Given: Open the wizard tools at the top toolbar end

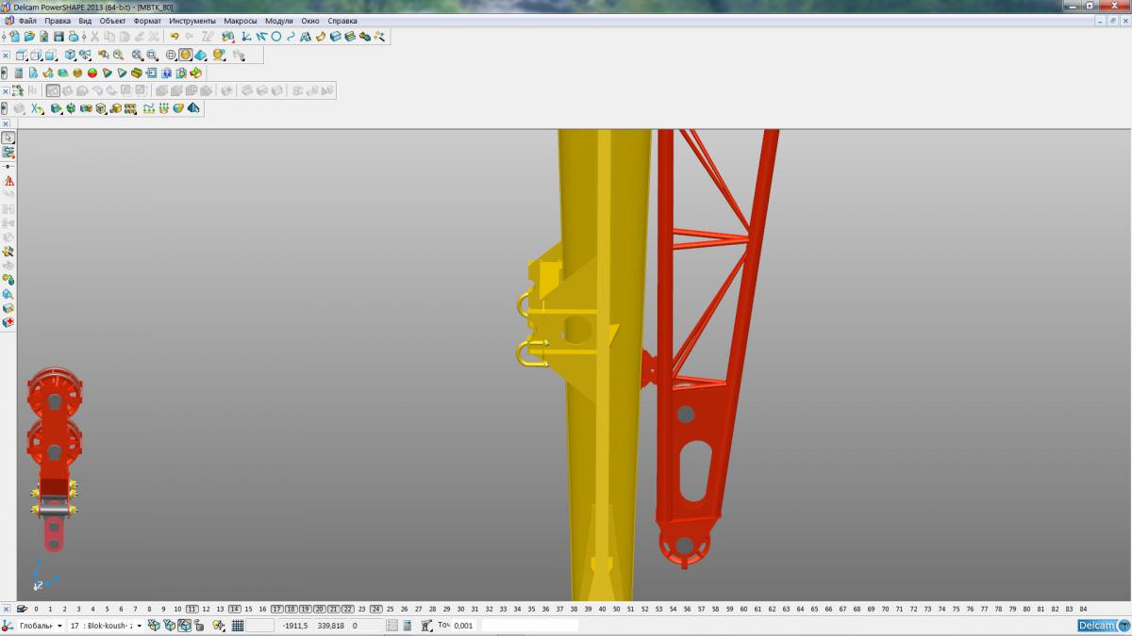Looking at the screenshot, I should click(x=379, y=36).
